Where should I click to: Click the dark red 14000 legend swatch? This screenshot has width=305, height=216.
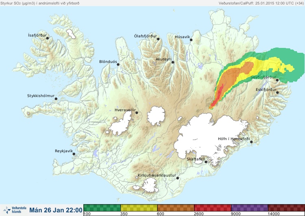point(286,208)
